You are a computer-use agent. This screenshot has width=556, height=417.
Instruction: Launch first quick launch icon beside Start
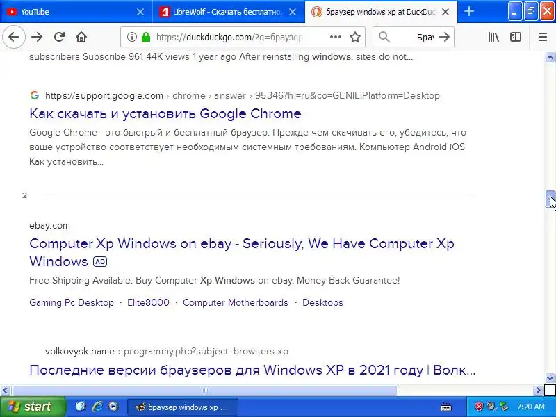click(x=81, y=407)
